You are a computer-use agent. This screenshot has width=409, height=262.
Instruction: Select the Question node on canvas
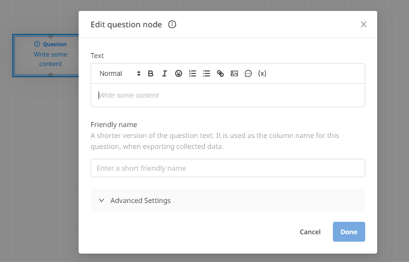(x=46, y=56)
